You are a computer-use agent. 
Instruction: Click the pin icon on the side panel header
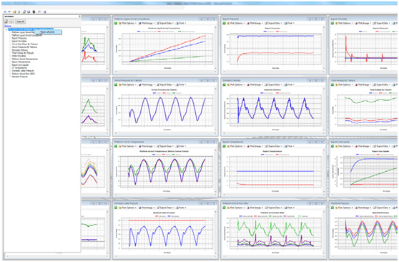79,16
